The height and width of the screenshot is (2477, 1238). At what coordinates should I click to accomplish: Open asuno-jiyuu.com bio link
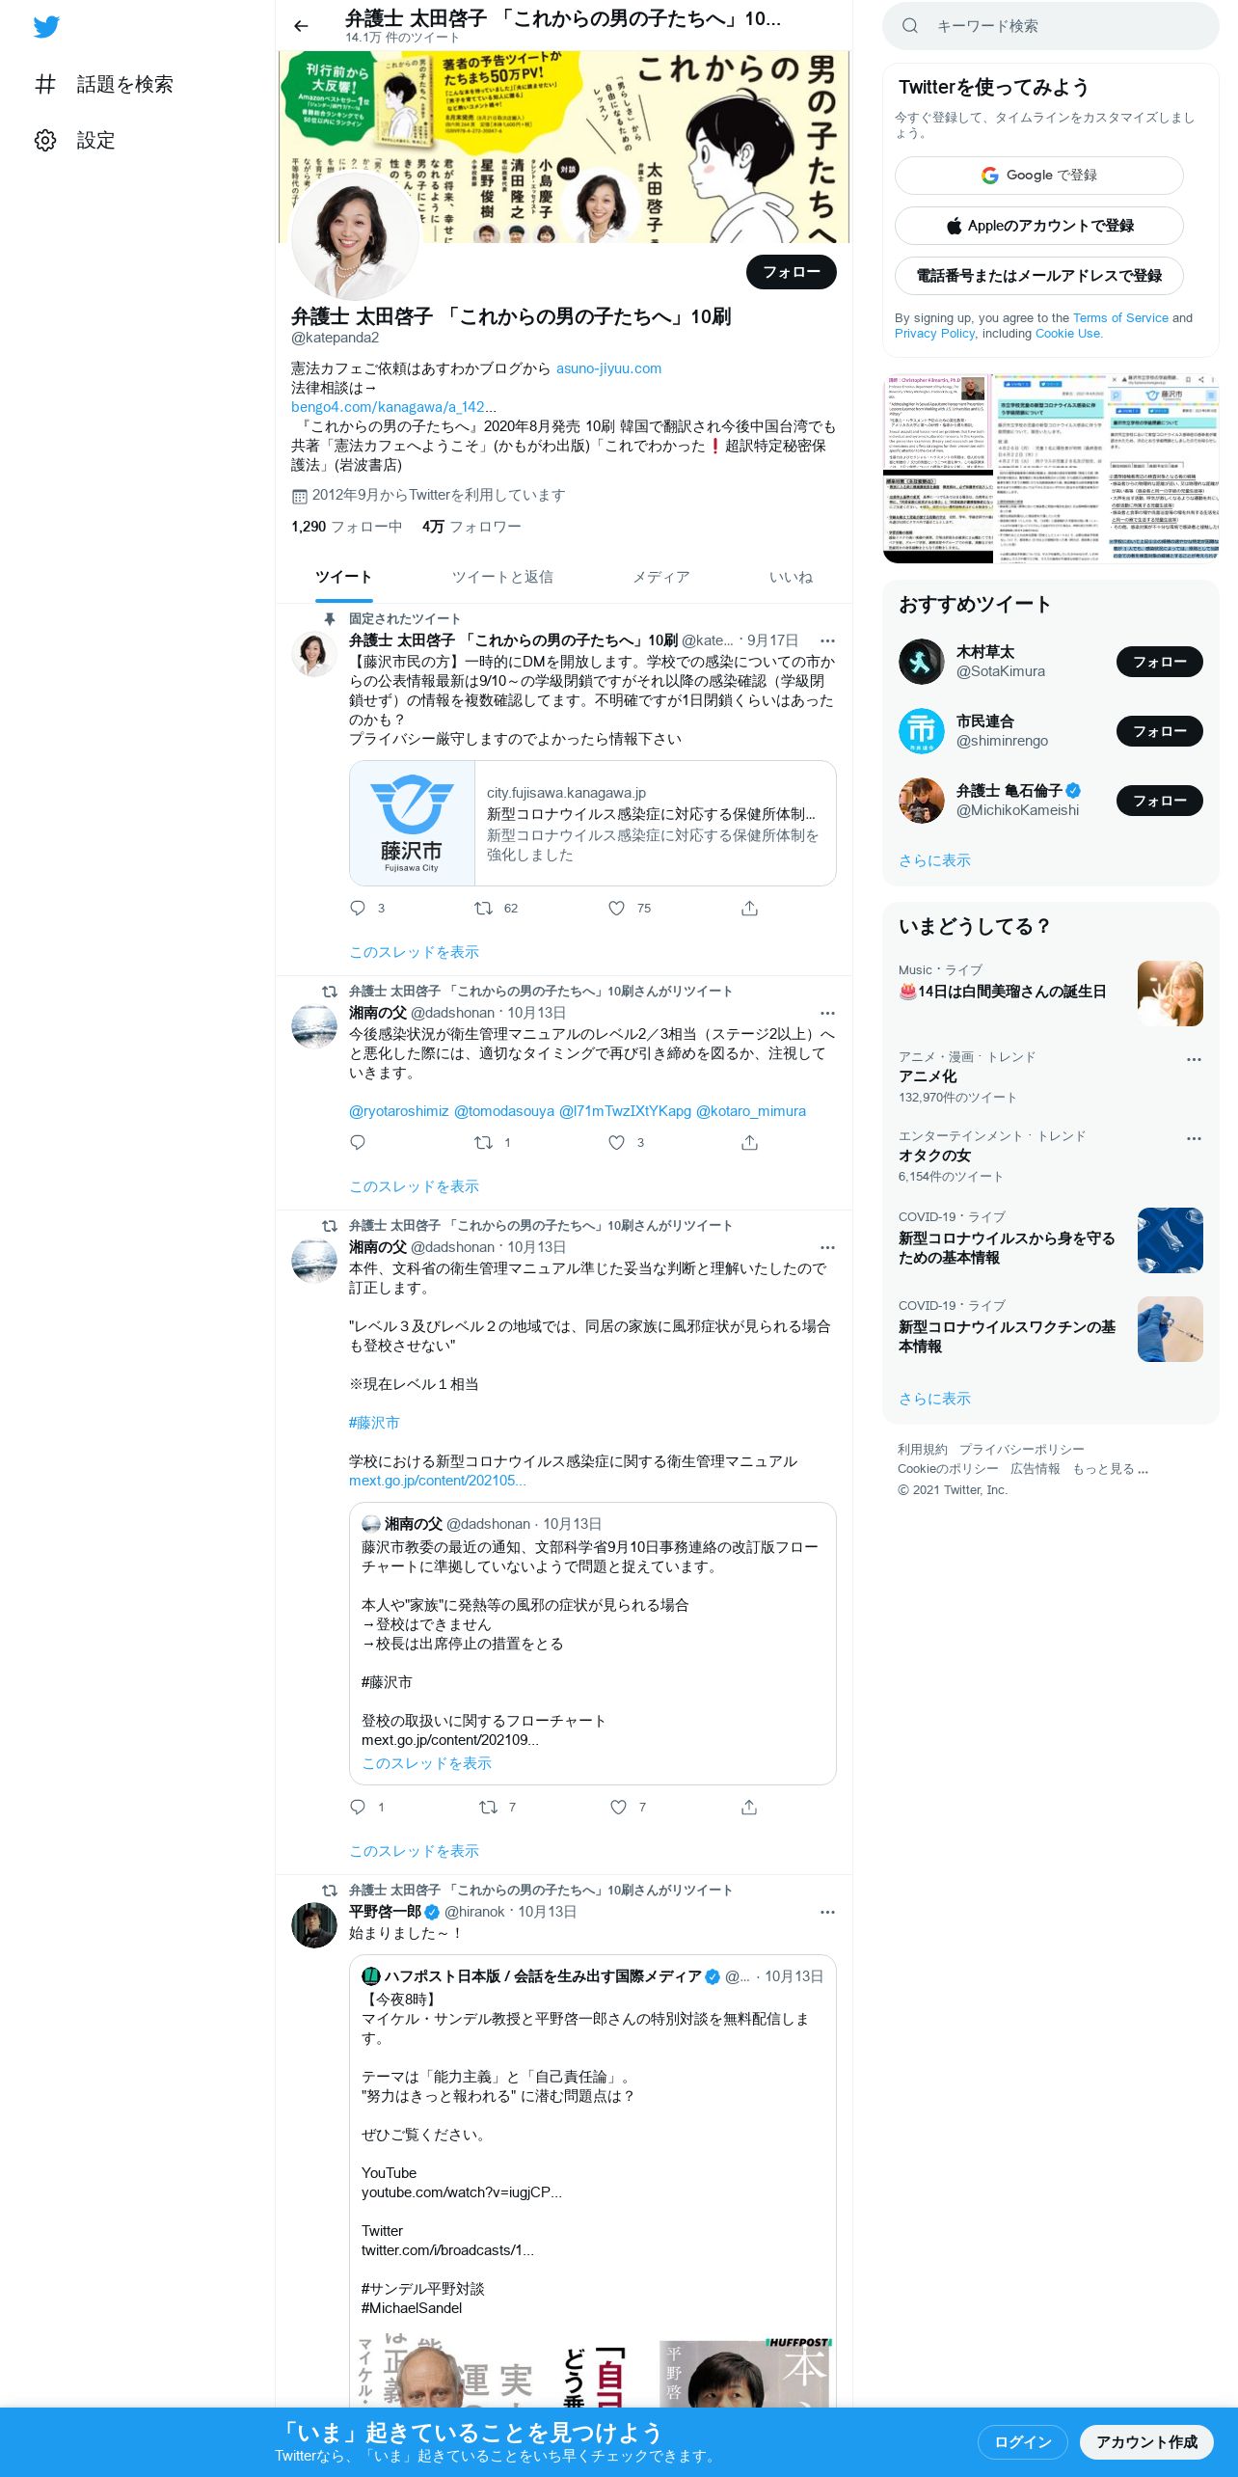click(608, 368)
